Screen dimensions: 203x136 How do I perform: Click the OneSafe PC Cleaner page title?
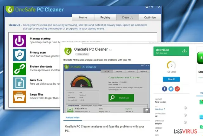[91, 49]
